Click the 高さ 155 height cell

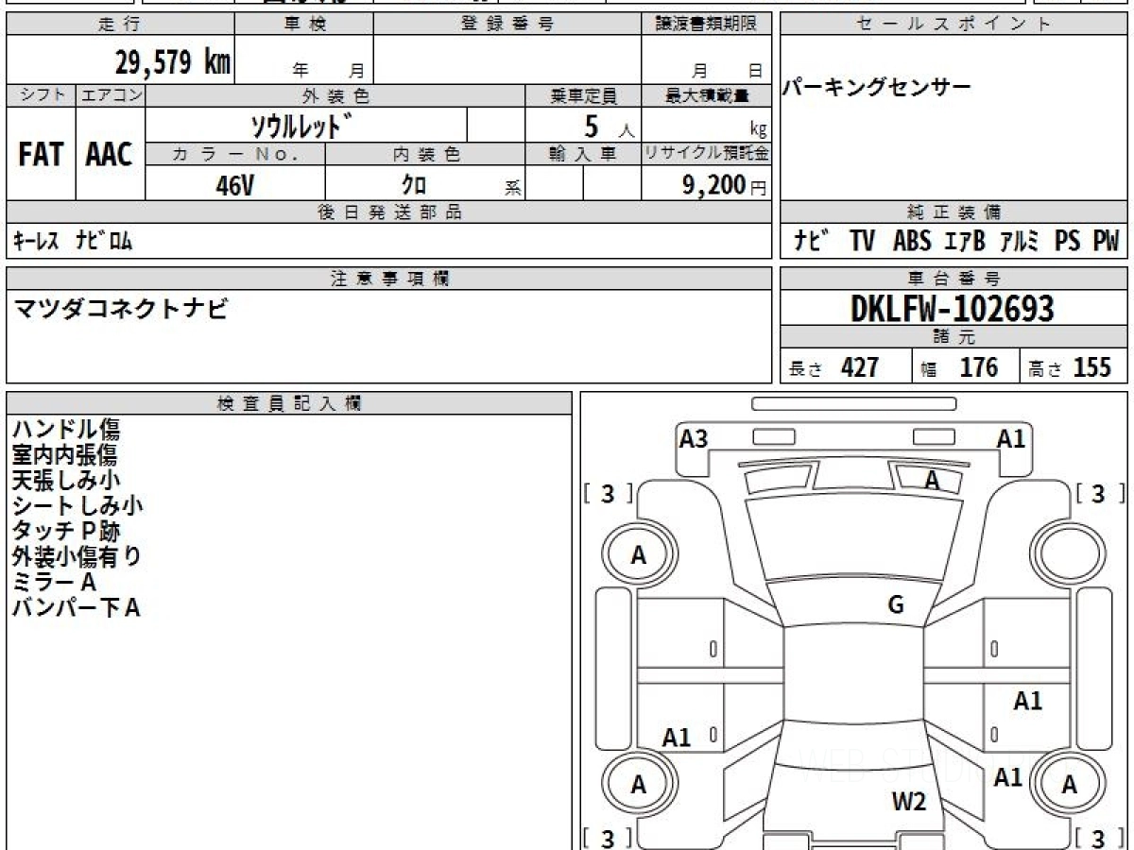tap(1074, 367)
